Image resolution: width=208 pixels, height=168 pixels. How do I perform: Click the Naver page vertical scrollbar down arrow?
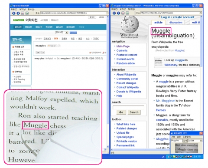tap(107, 147)
